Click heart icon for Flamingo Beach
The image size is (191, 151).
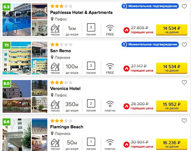(x=184, y=121)
